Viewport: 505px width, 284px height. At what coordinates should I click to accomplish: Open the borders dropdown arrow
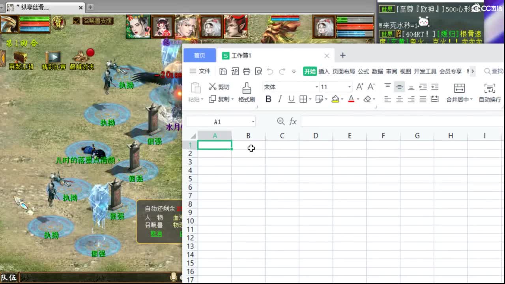tap(310, 99)
